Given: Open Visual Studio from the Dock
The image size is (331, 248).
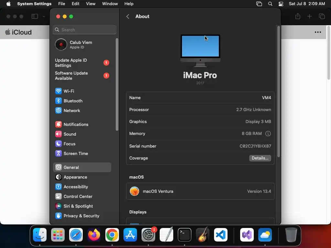Looking at the screenshot, I should [x=247, y=235].
